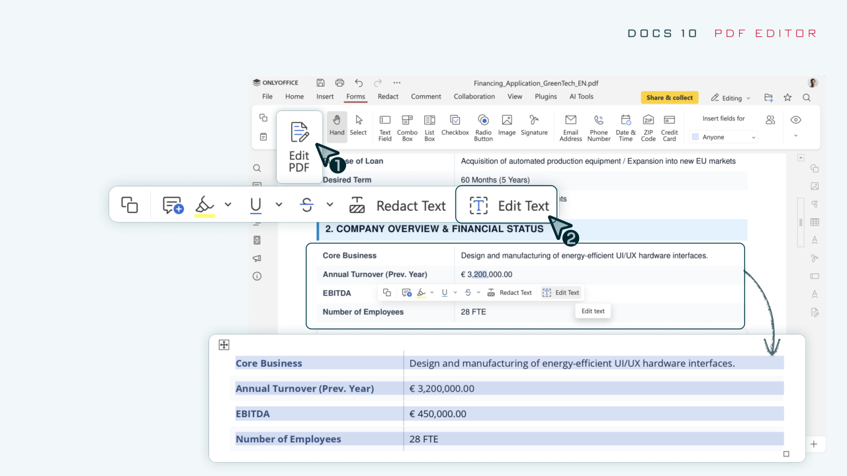
Task: Insert a ZIP Code field
Action: coord(648,127)
